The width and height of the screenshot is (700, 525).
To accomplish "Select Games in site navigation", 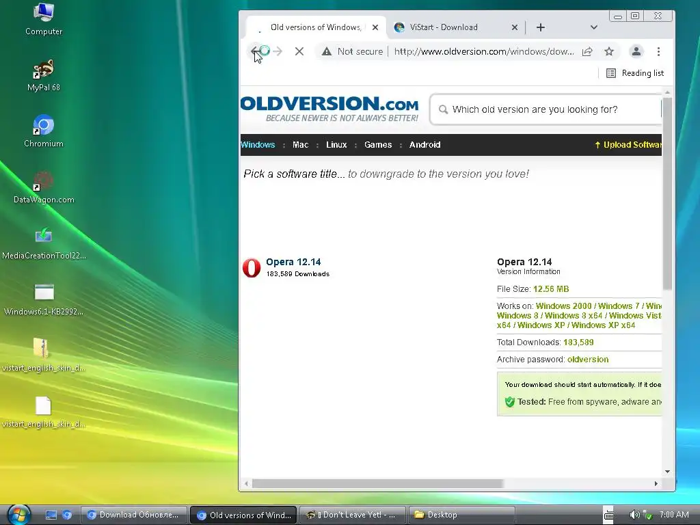I will pyautogui.click(x=377, y=145).
